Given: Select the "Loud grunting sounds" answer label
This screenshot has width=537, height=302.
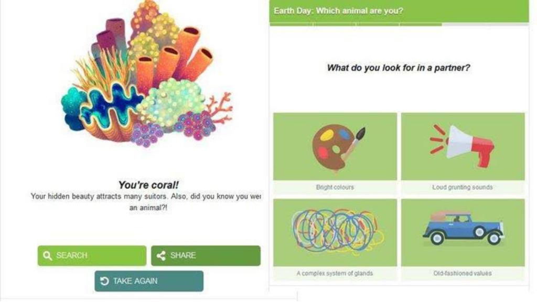Looking at the screenshot, I should pyautogui.click(x=463, y=187).
